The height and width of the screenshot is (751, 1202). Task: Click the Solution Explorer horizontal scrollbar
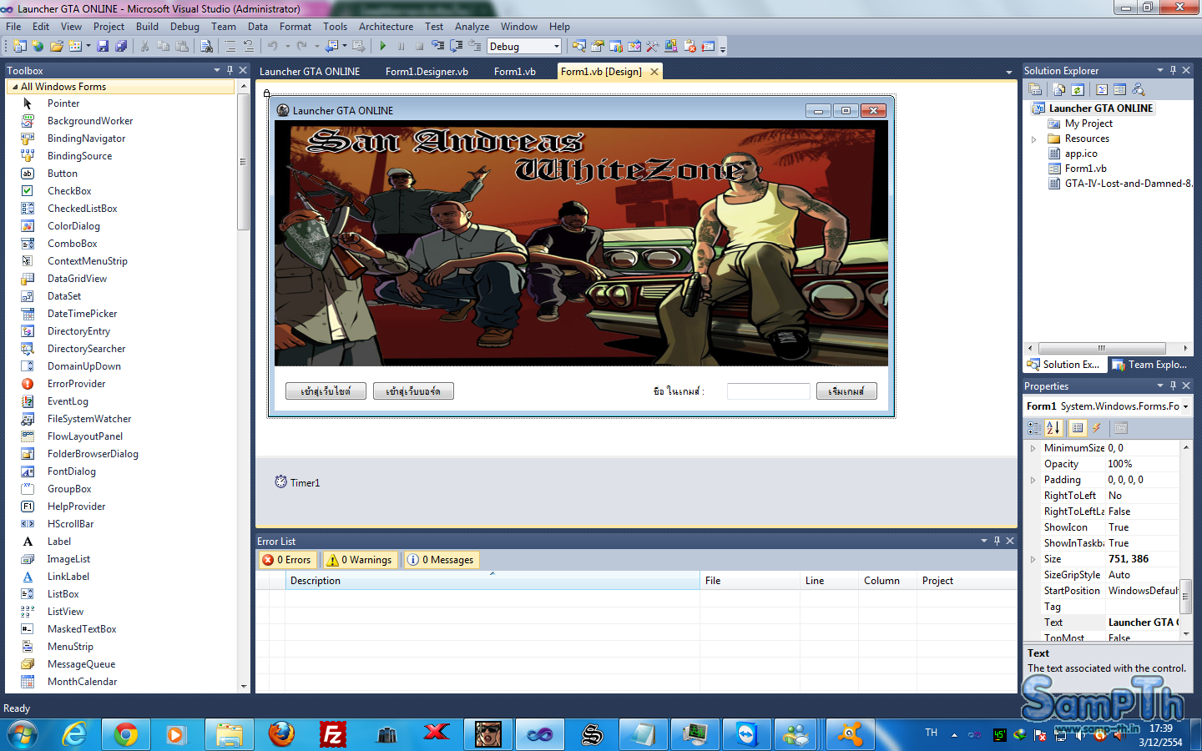point(1101,348)
